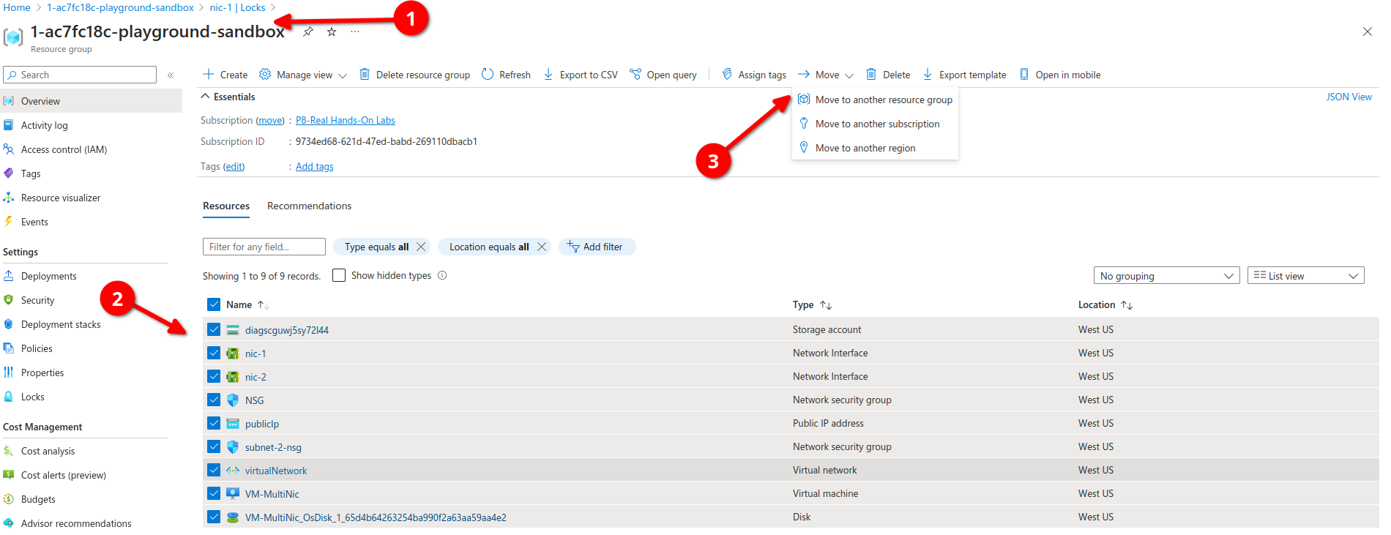
Task: Click the Filter for any field input
Action: (x=264, y=247)
